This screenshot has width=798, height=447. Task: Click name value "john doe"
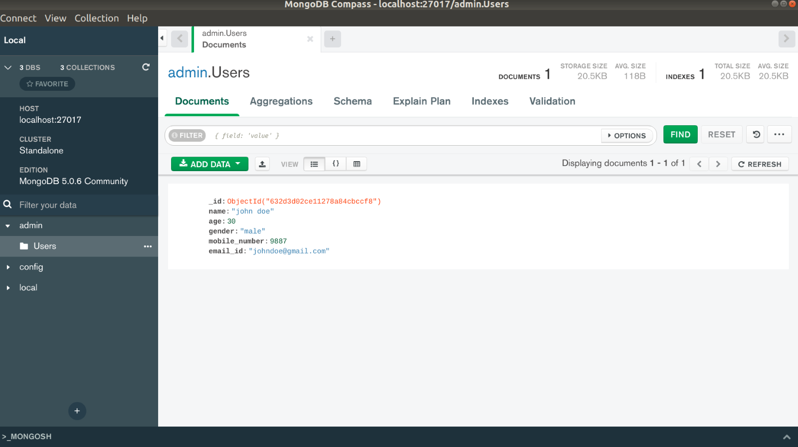click(x=253, y=212)
